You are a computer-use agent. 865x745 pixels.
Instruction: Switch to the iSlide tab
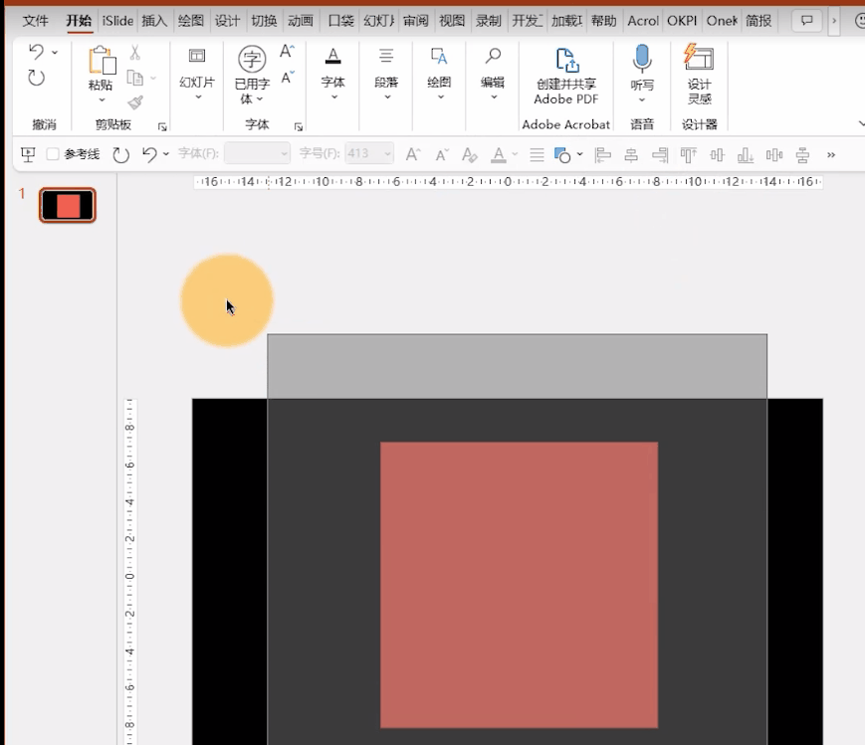click(x=117, y=21)
